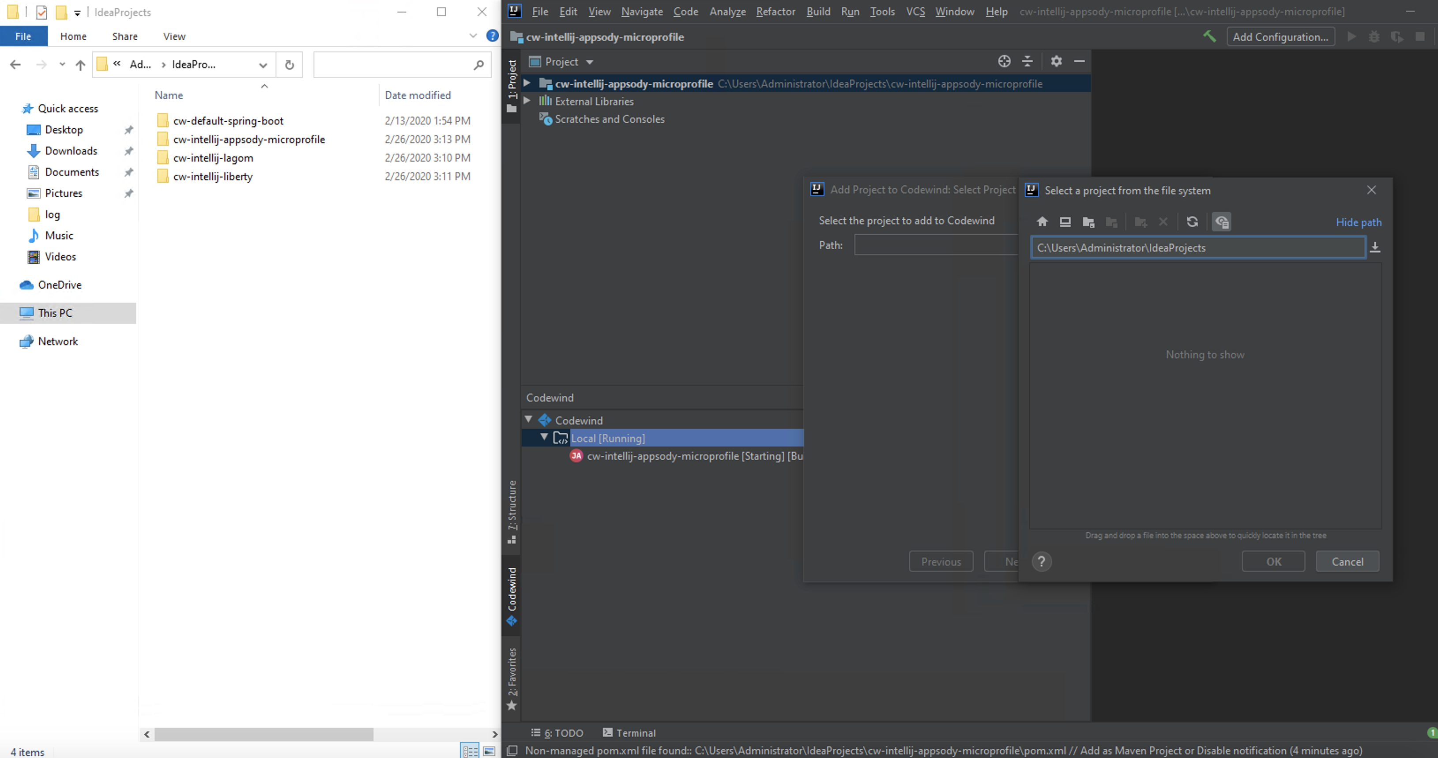Select cw-intellij-lagom folder in Explorer
1438x758 pixels.
coord(213,158)
